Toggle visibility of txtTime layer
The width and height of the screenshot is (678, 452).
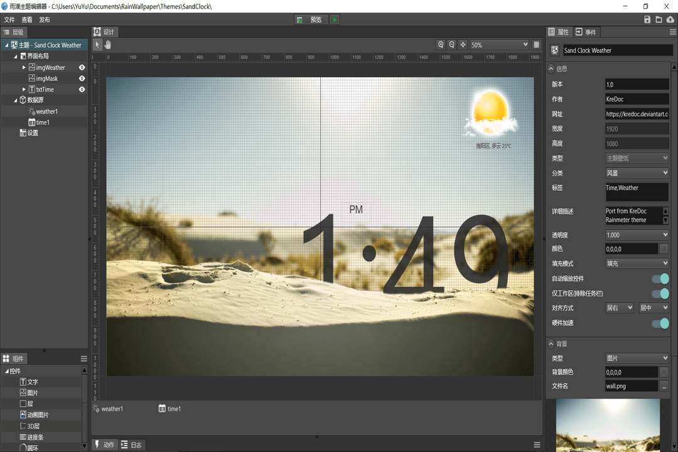[x=82, y=90]
